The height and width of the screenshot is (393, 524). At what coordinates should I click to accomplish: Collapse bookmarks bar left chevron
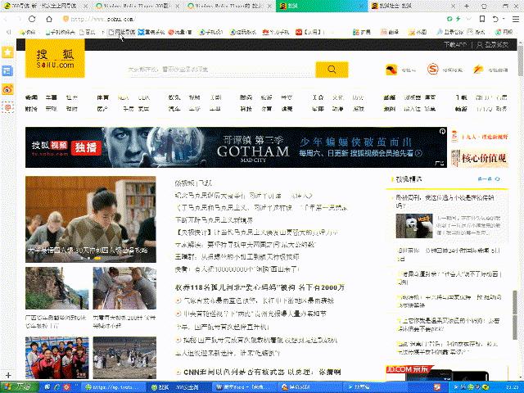[x=9, y=32]
